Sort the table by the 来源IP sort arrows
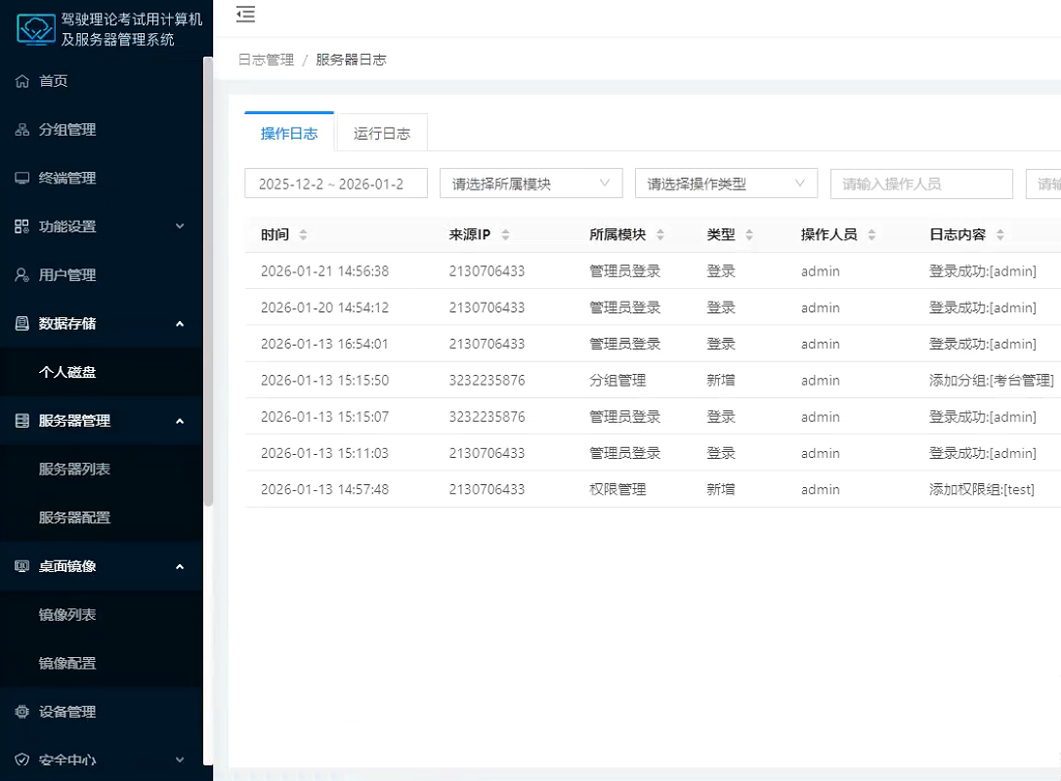The image size is (1061, 781). pos(505,234)
